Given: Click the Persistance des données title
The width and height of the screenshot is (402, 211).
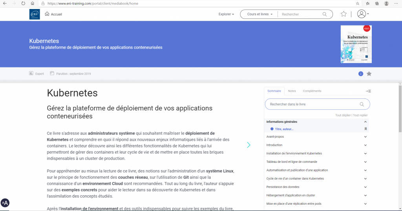Looking at the screenshot, I should pyautogui.click(x=283, y=187).
